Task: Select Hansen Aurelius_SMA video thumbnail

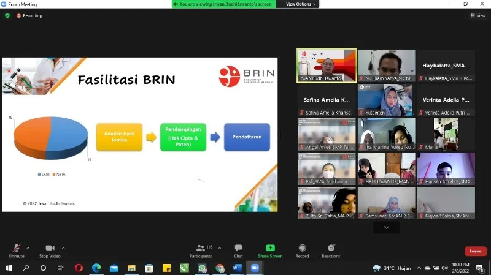Action: tap(446, 169)
